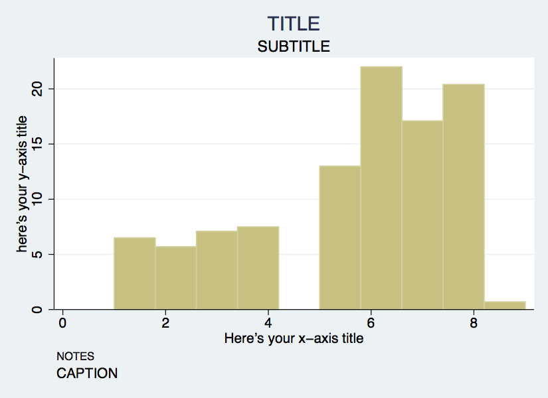
Task: Click the TITLE text at the top
Action: point(294,24)
